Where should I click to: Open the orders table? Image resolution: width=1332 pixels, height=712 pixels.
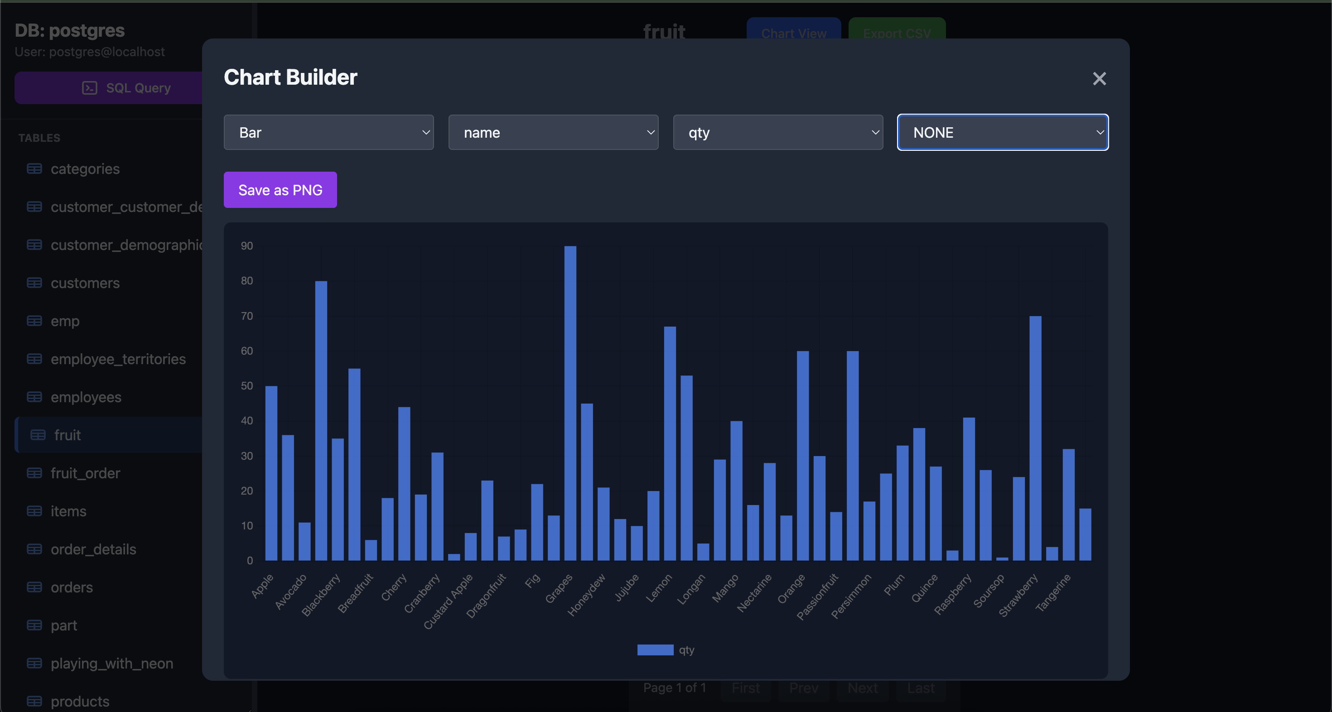point(72,587)
